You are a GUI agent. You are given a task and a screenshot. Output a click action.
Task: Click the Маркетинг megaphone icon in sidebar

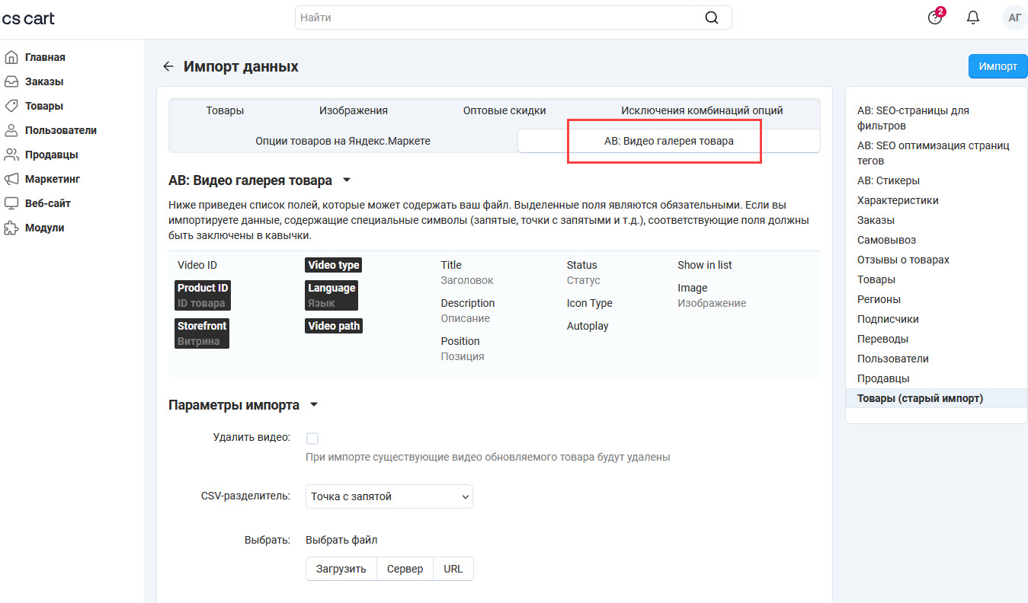(x=11, y=179)
